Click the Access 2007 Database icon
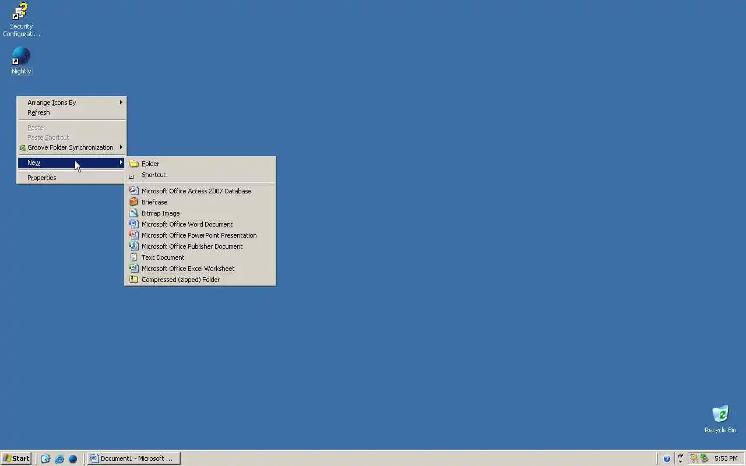The width and height of the screenshot is (746, 466). tap(134, 191)
